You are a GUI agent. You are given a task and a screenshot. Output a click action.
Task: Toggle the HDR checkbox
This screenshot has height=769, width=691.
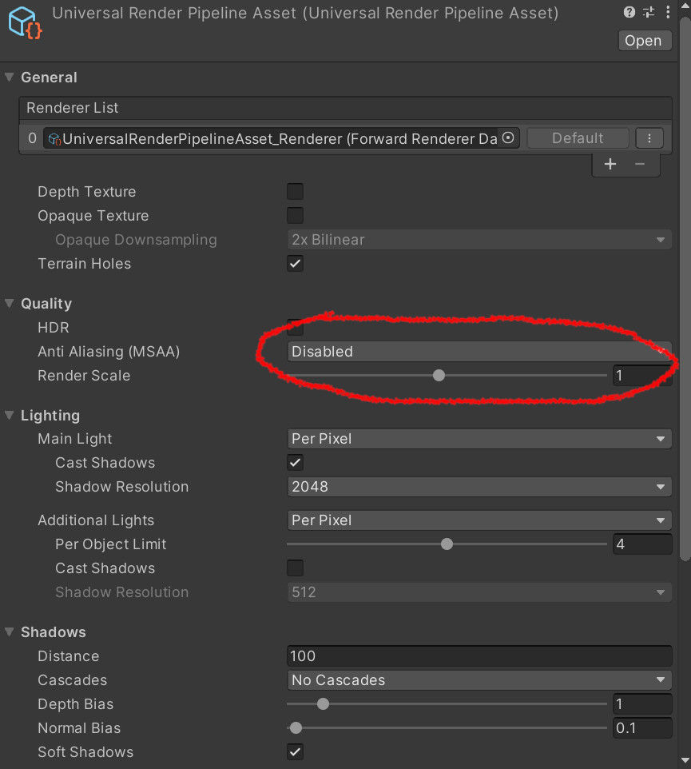(x=295, y=327)
